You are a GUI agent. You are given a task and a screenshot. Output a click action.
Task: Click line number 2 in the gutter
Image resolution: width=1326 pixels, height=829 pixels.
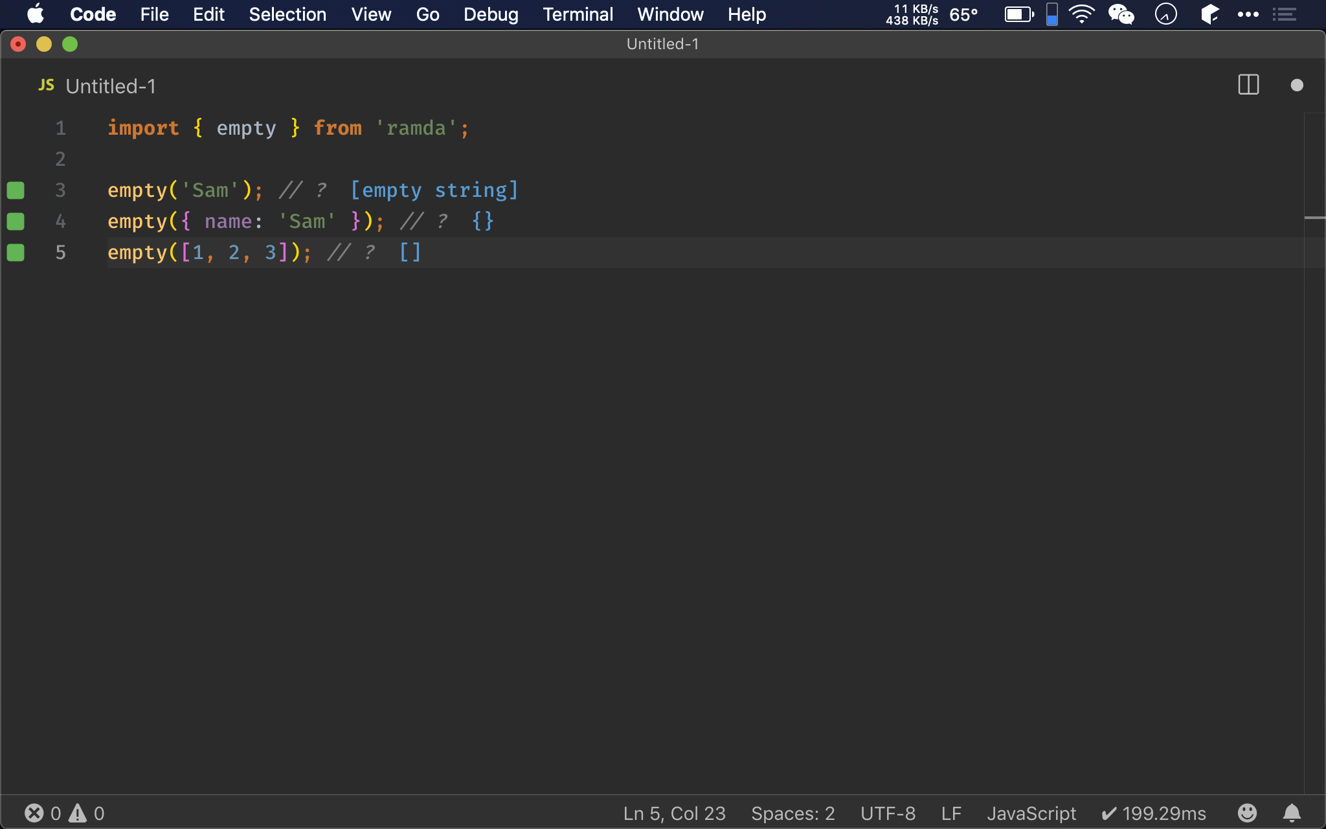click(60, 159)
